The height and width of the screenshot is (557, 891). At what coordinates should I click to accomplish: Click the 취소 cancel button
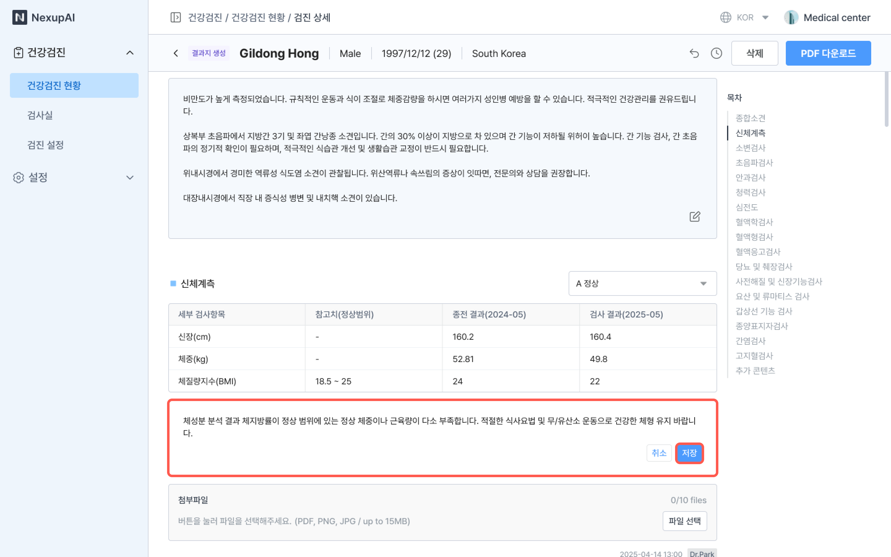pos(659,453)
